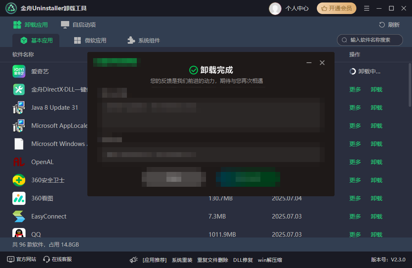Uninstall EasyConnect

[x=376, y=216]
